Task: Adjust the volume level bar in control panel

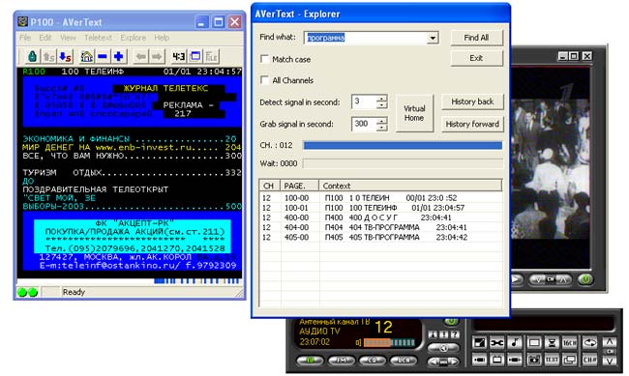Action: click(389, 343)
